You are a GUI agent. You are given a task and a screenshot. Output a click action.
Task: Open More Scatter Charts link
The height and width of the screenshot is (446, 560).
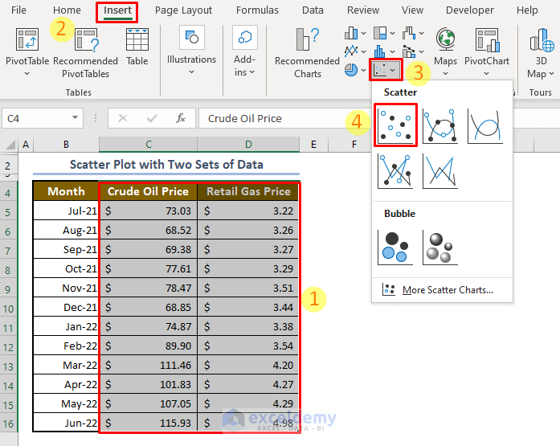pos(448,290)
